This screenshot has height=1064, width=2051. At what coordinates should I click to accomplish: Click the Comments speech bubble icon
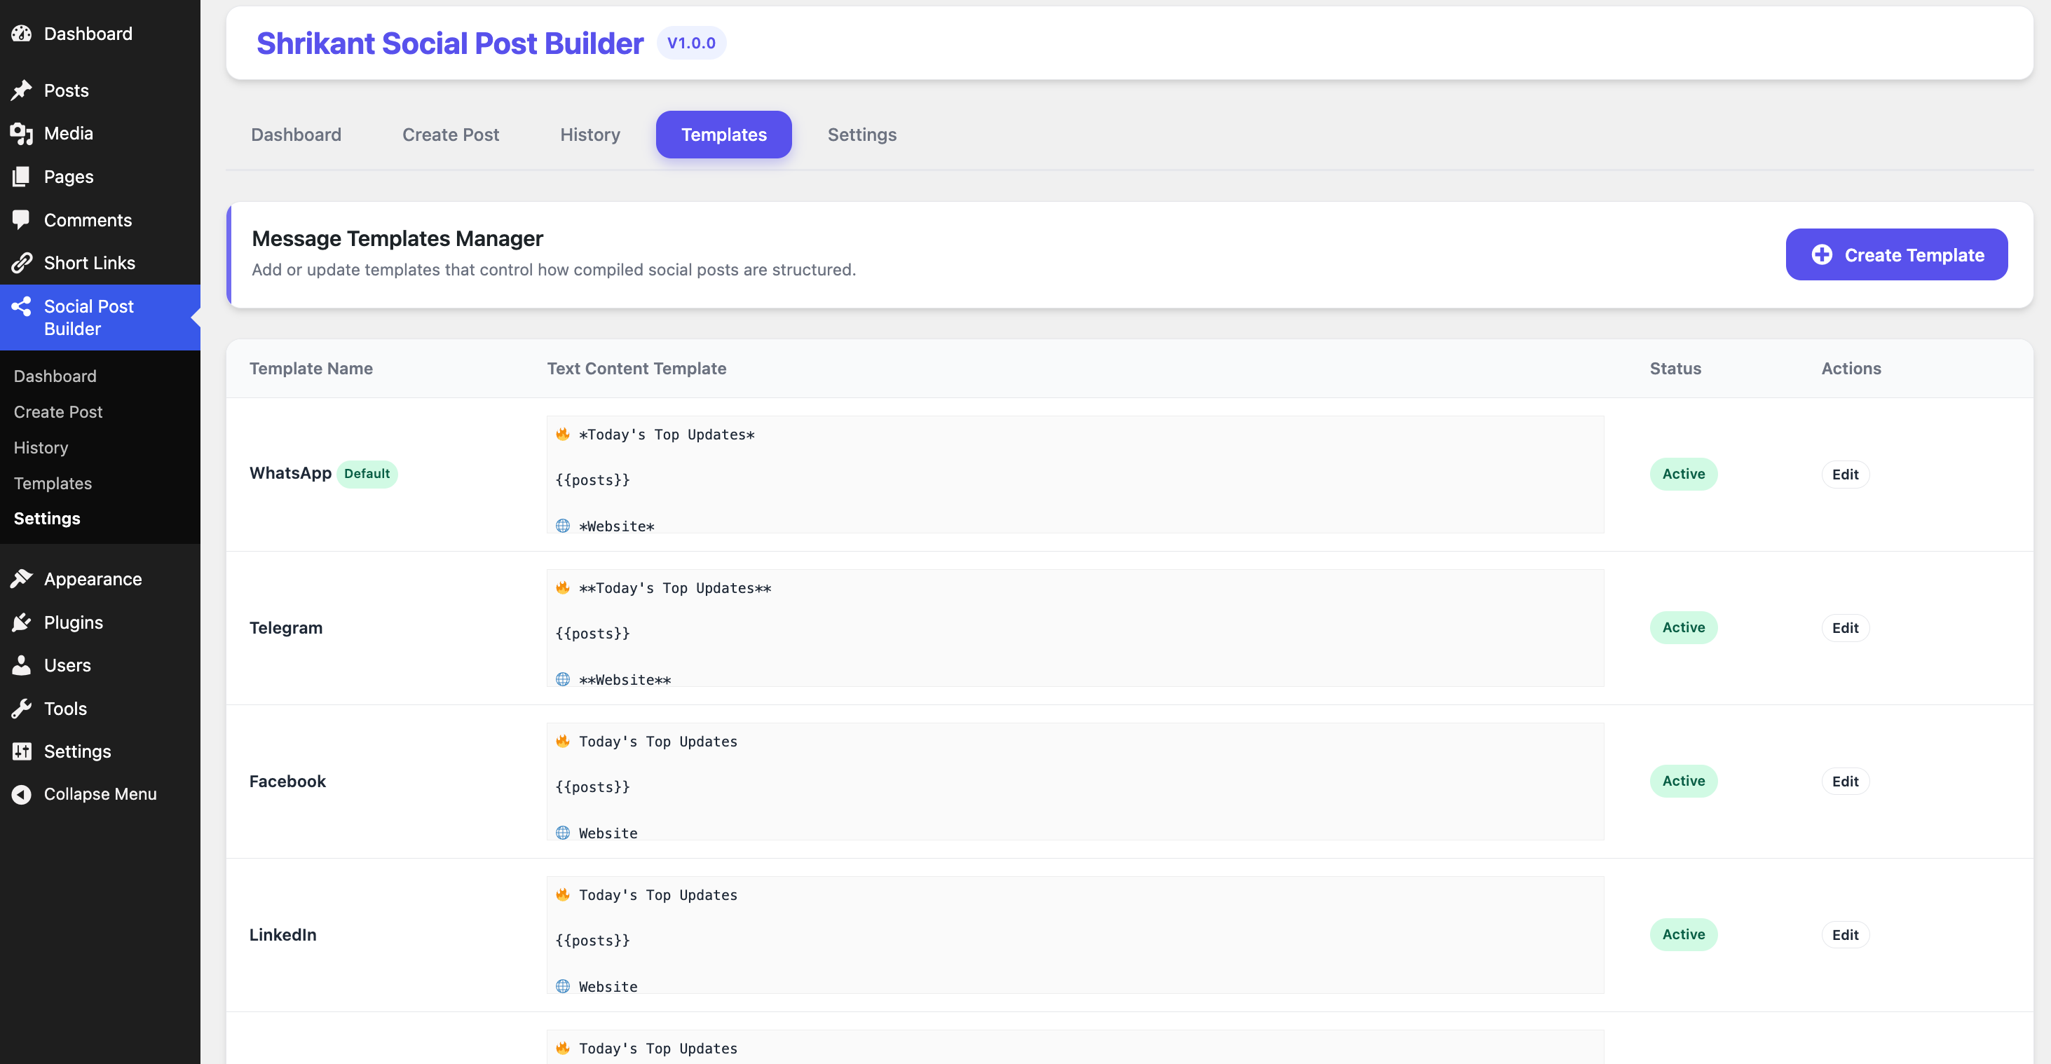pyautogui.click(x=22, y=220)
